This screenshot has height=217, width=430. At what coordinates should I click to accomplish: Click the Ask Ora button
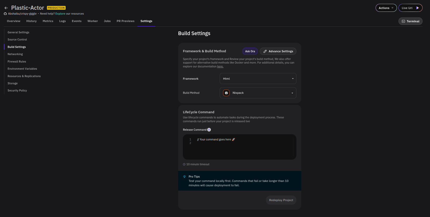[250, 51]
